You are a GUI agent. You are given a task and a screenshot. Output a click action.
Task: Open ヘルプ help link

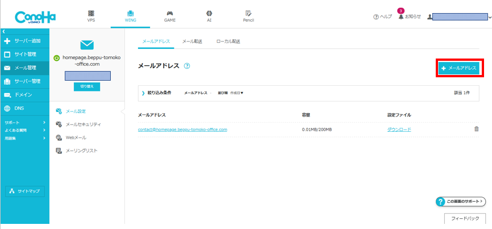pyautogui.click(x=382, y=17)
